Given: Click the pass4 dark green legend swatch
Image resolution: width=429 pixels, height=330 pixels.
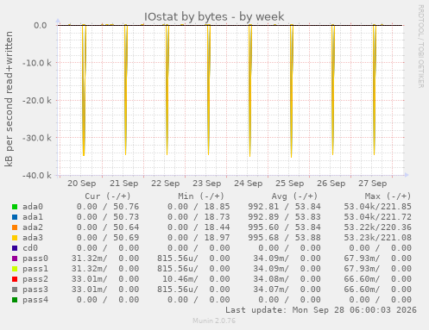Looking at the screenshot, I should [x=15, y=300].
